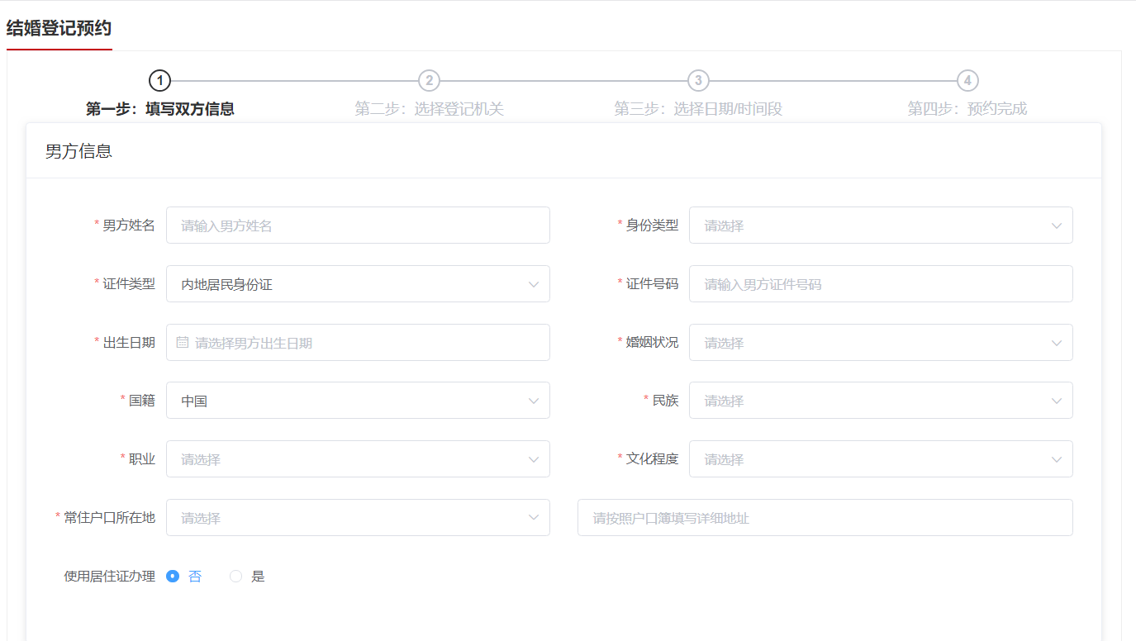Expand the 民族 selection dropdown
The image size is (1136, 641).
[880, 401]
